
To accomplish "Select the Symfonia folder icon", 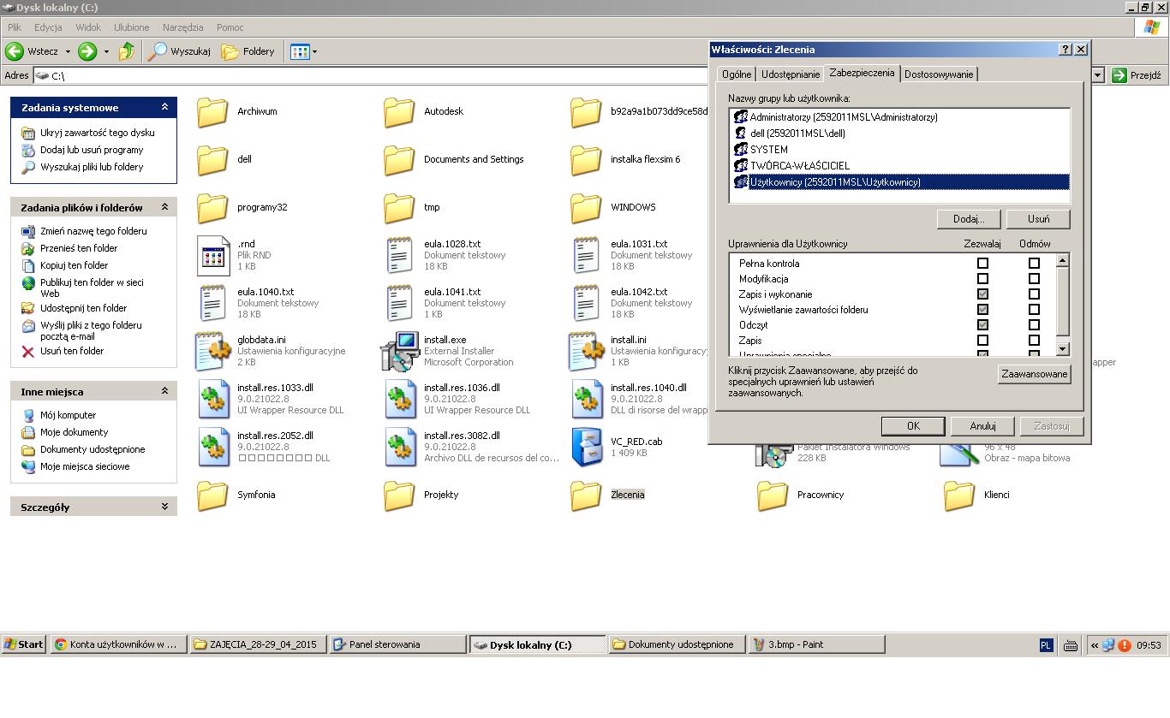I will [212, 495].
